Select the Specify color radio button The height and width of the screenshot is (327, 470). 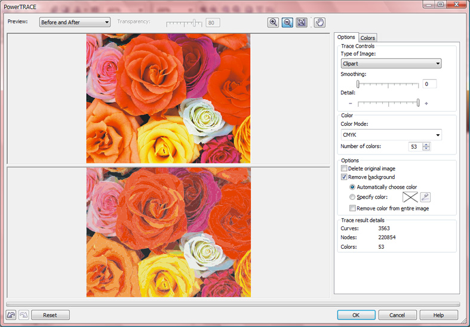(x=352, y=197)
